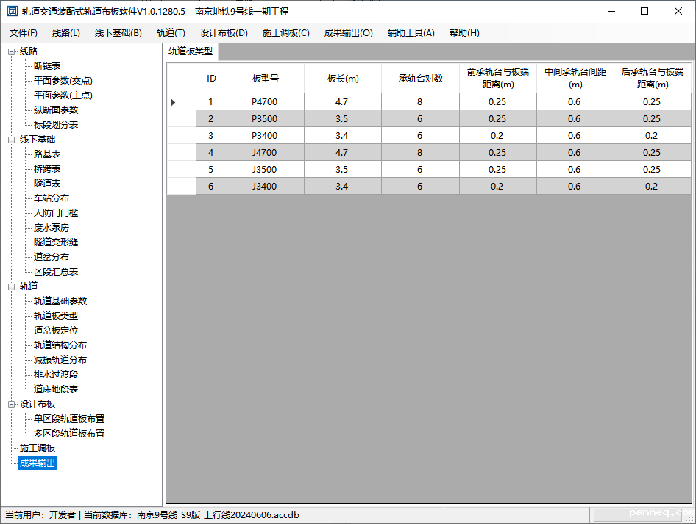
Task: Click the application icon in title bar
Action: click(12, 11)
